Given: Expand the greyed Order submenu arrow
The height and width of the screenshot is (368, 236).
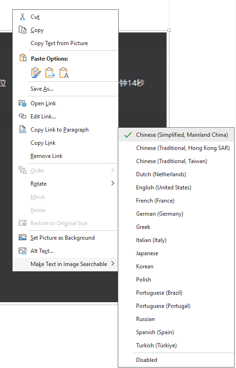Looking at the screenshot, I should coord(113,170).
